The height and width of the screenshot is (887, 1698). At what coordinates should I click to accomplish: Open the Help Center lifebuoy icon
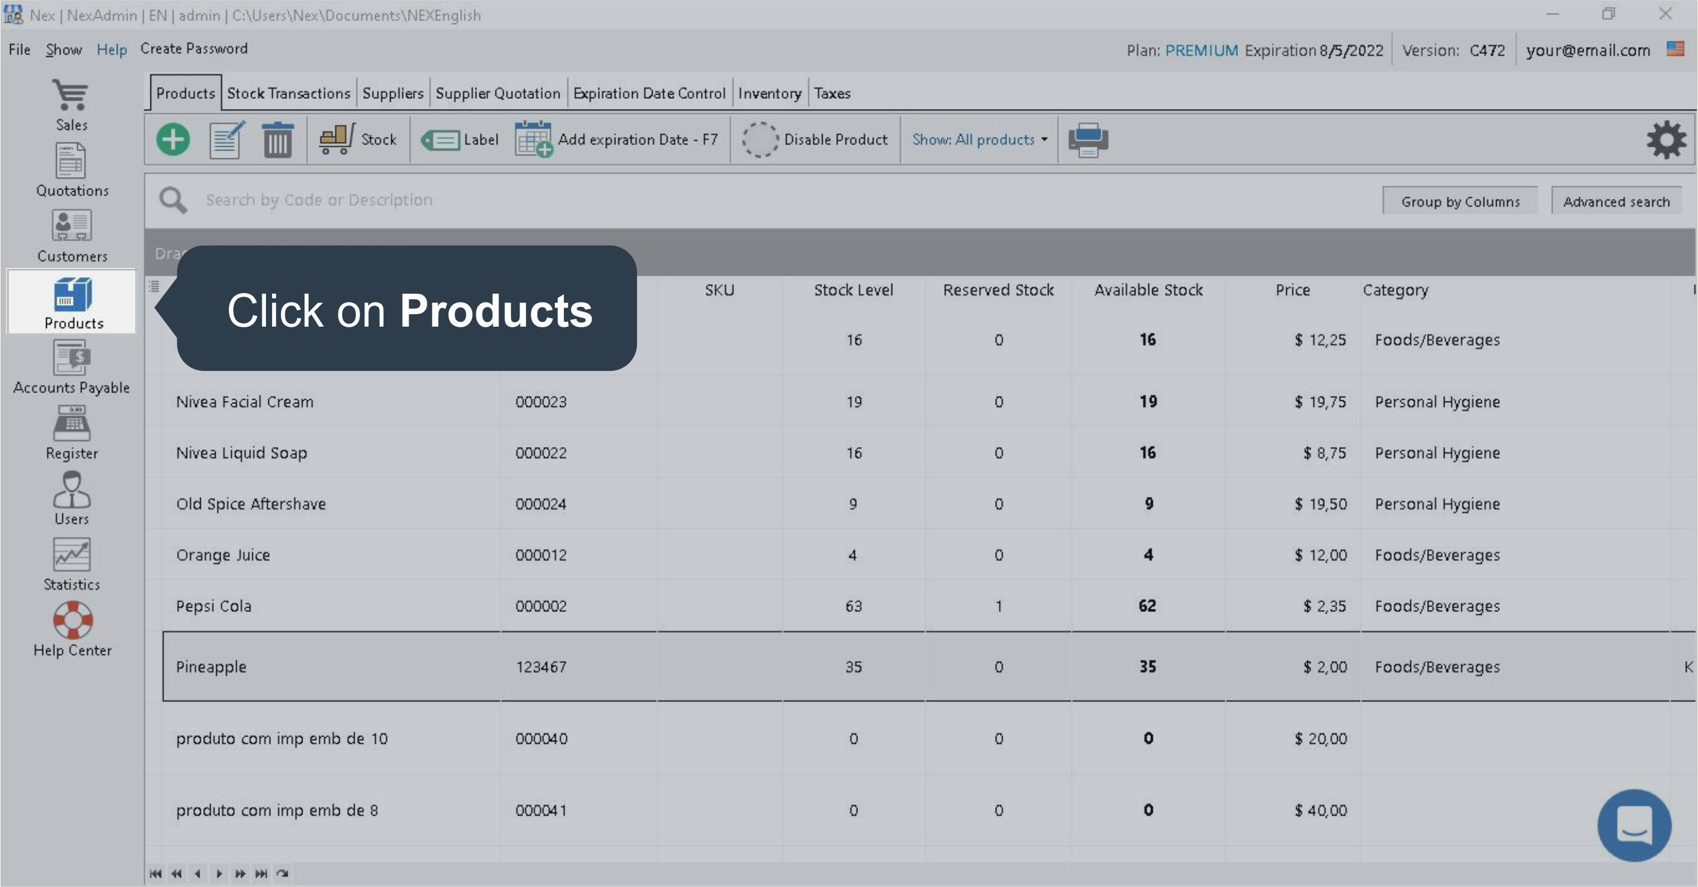72,629
